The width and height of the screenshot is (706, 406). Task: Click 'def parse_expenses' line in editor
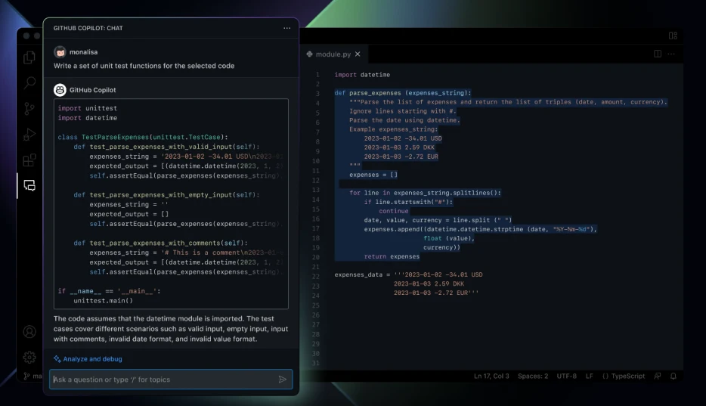point(403,93)
